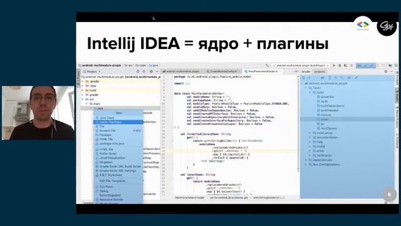Image resolution: width=401 pixels, height=226 pixels.
Task: Expand the documentation group in the Gradle tree
Action: pos(310,137)
